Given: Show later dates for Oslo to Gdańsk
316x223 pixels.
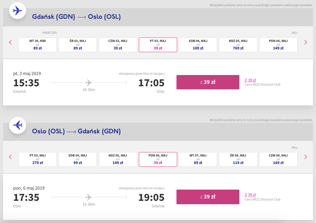Looking at the screenshot, I should pos(306,157).
